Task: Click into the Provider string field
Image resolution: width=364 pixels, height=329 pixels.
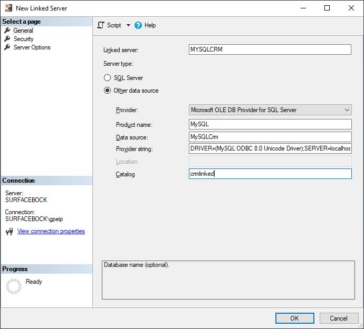Action: pyautogui.click(x=270, y=148)
